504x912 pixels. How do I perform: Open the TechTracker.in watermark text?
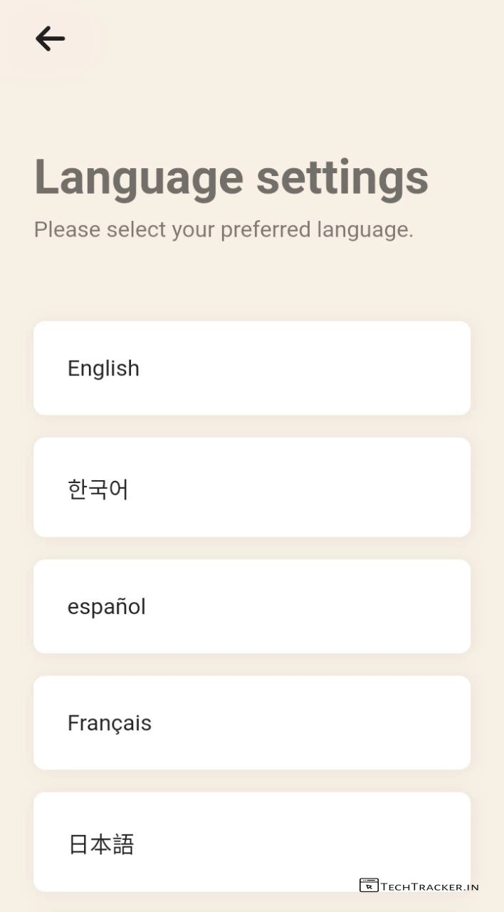click(x=430, y=887)
